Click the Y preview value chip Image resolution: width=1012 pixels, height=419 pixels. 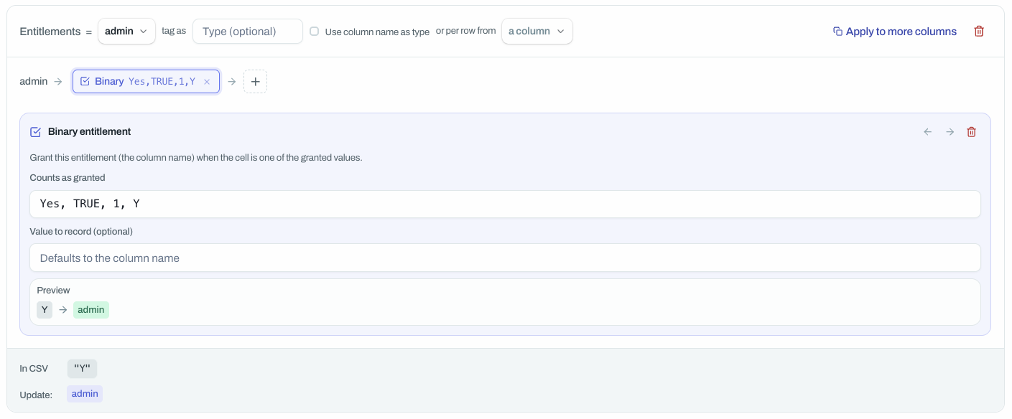pos(45,310)
